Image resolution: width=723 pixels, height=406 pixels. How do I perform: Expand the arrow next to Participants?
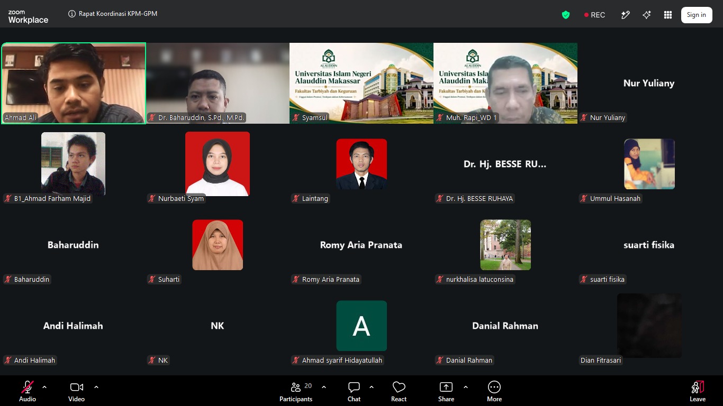pyautogui.click(x=324, y=387)
